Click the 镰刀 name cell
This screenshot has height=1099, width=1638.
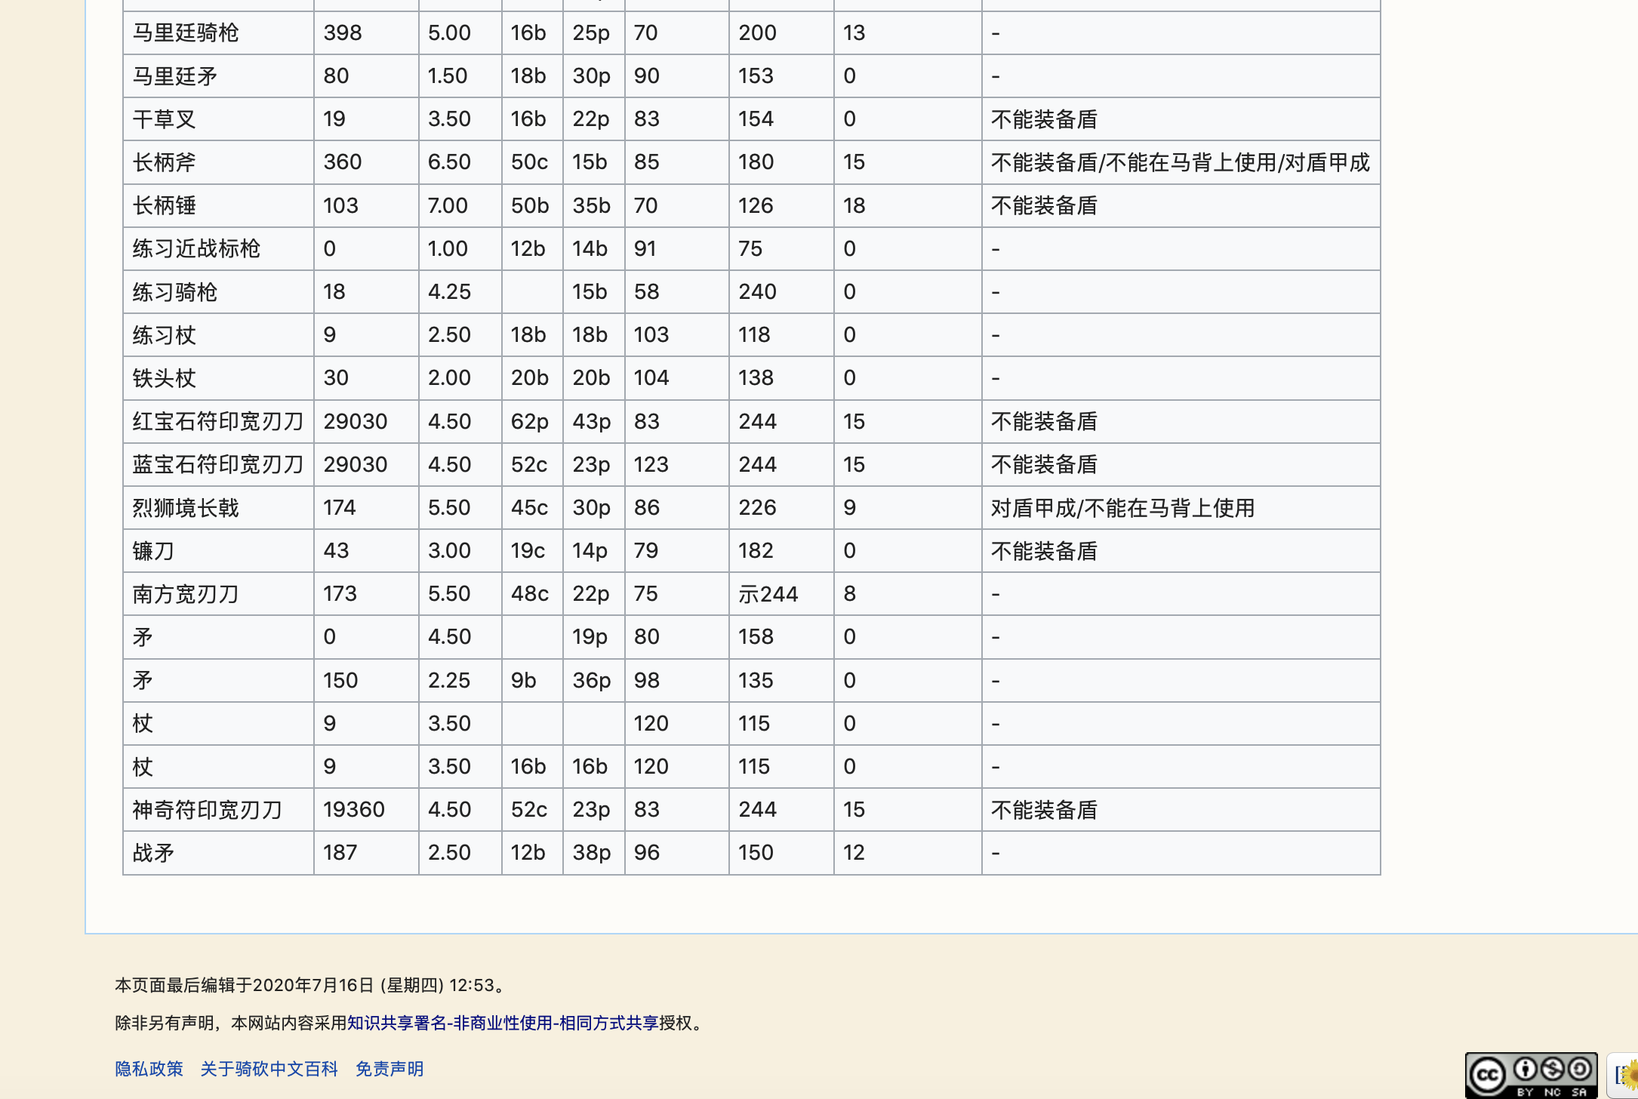[x=218, y=550]
